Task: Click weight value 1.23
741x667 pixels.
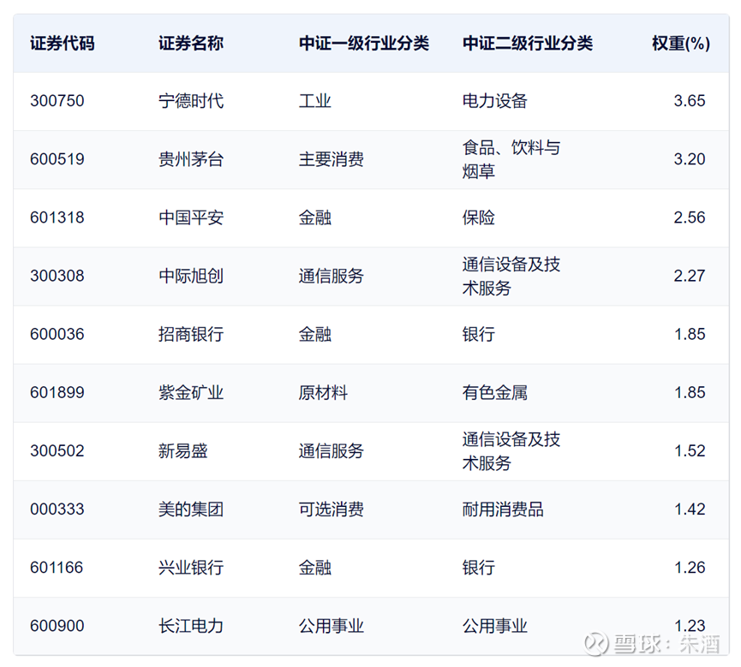Action: click(690, 626)
